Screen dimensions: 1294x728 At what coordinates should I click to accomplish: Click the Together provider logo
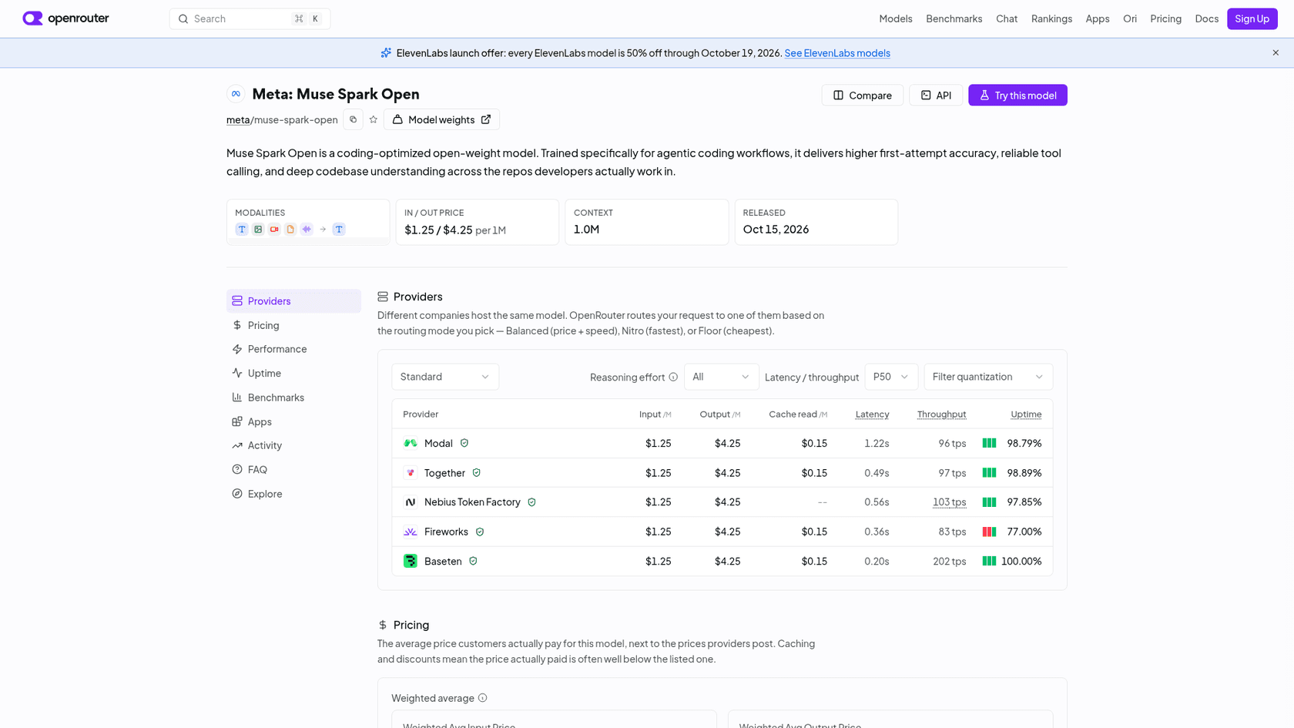[x=411, y=473]
